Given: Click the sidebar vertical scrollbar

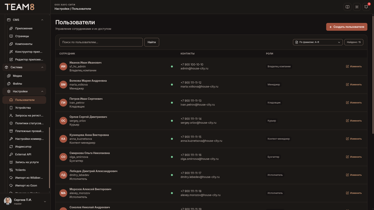Looking at the screenshot, I should point(49,157).
